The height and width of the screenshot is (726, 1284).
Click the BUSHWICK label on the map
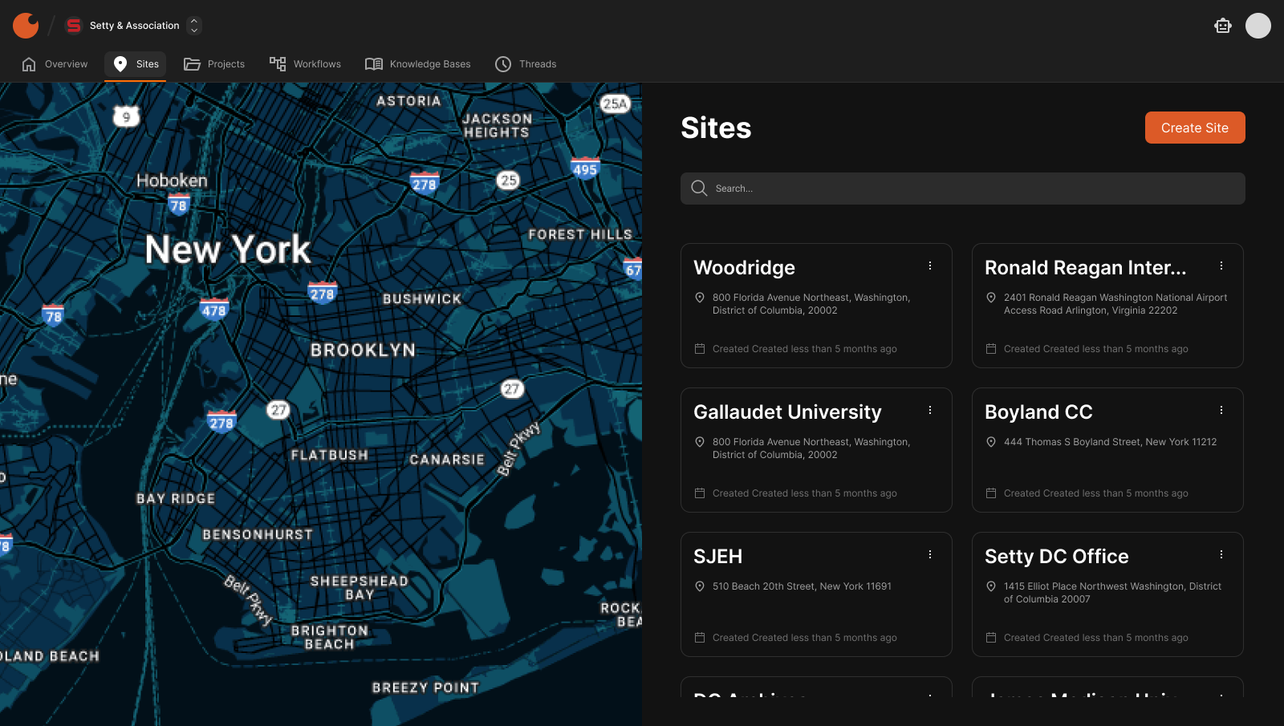pos(422,299)
